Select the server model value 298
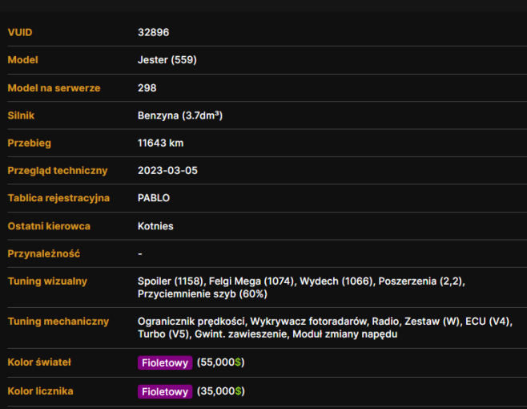Viewport: 527px width, 409px height. [147, 88]
